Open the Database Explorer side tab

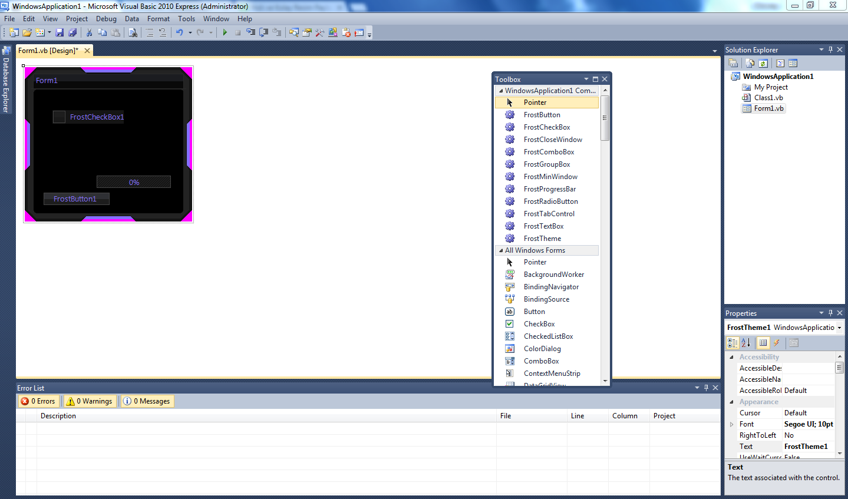coord(6,79)
